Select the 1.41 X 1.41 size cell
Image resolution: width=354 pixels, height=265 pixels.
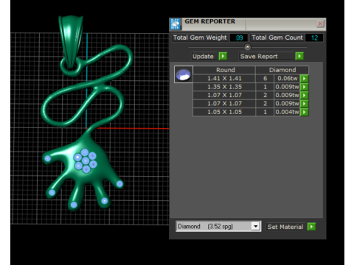pos(224,79)
